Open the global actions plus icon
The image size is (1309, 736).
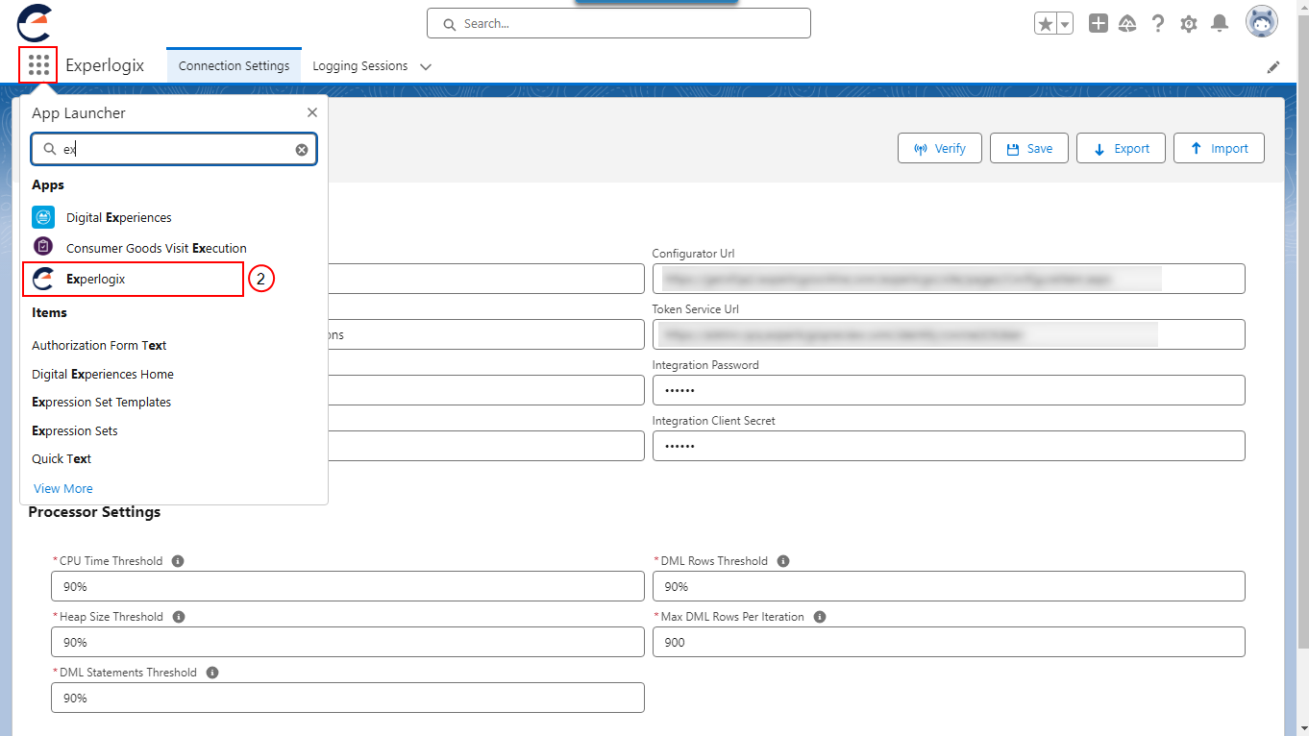pyautogui.click(x=1099, y=23)
